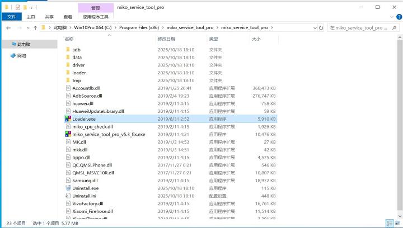Open the 应用程序工具 ribbon tab
The image size is (403, 228).
tap(96, 17)
